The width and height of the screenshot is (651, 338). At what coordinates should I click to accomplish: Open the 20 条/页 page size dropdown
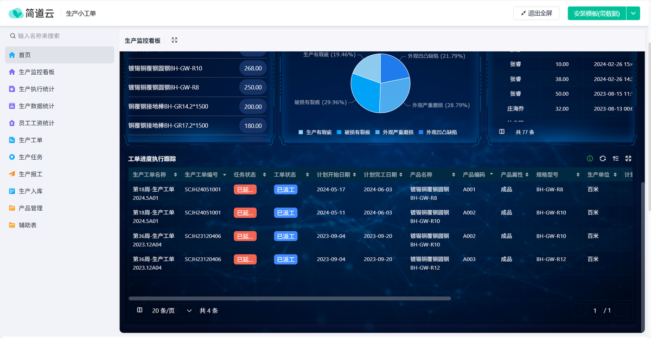coord(171,310)
